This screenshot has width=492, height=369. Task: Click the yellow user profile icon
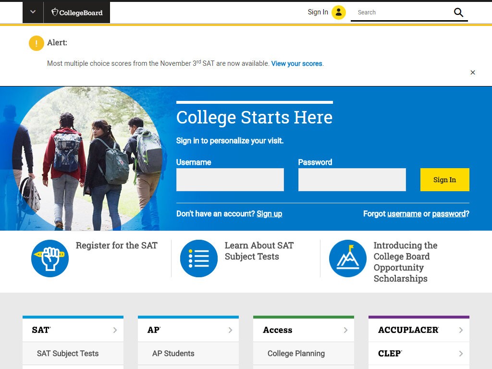click(339, 12)
